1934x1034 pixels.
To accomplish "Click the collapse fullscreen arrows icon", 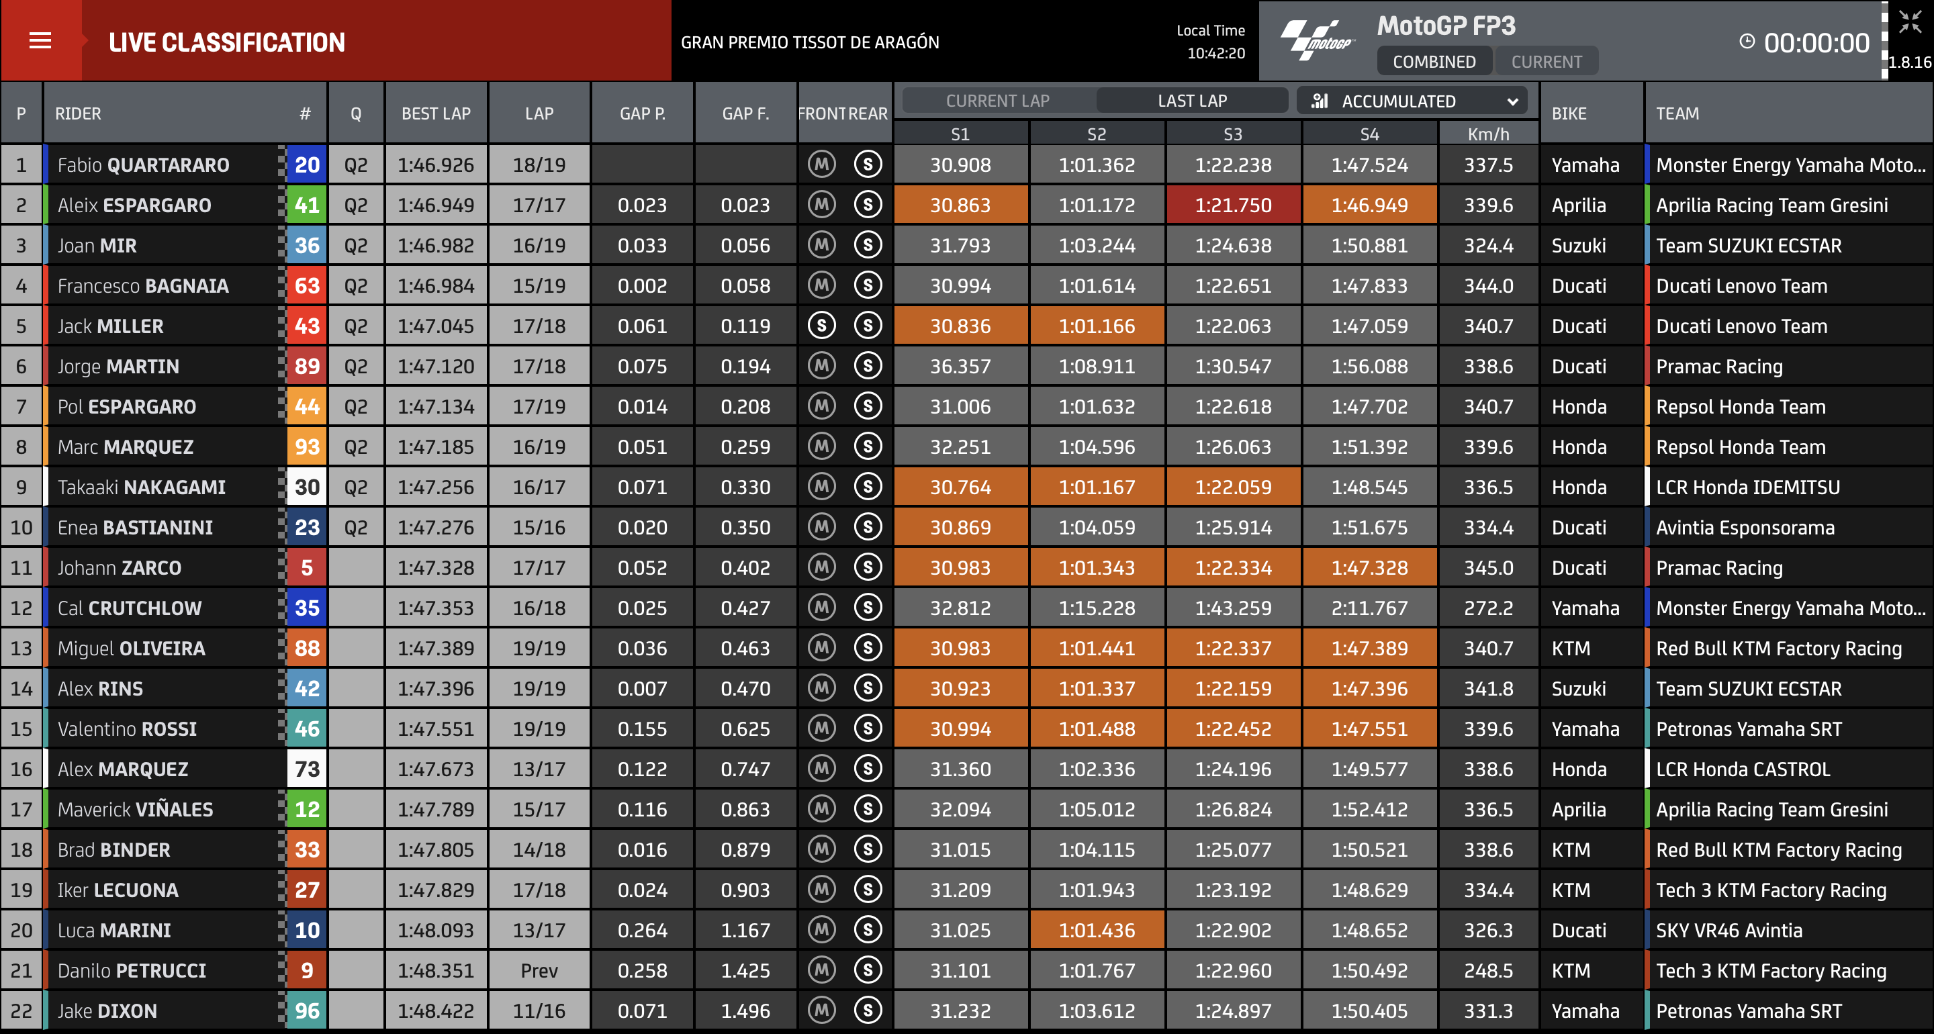I will 1909,21.
